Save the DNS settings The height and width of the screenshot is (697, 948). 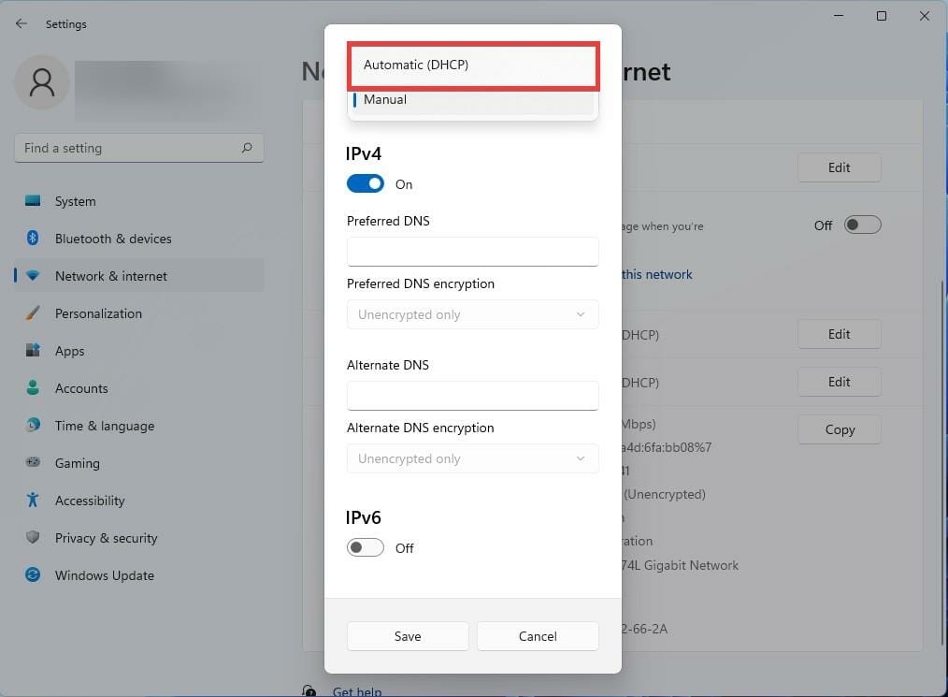pos(408,636)
